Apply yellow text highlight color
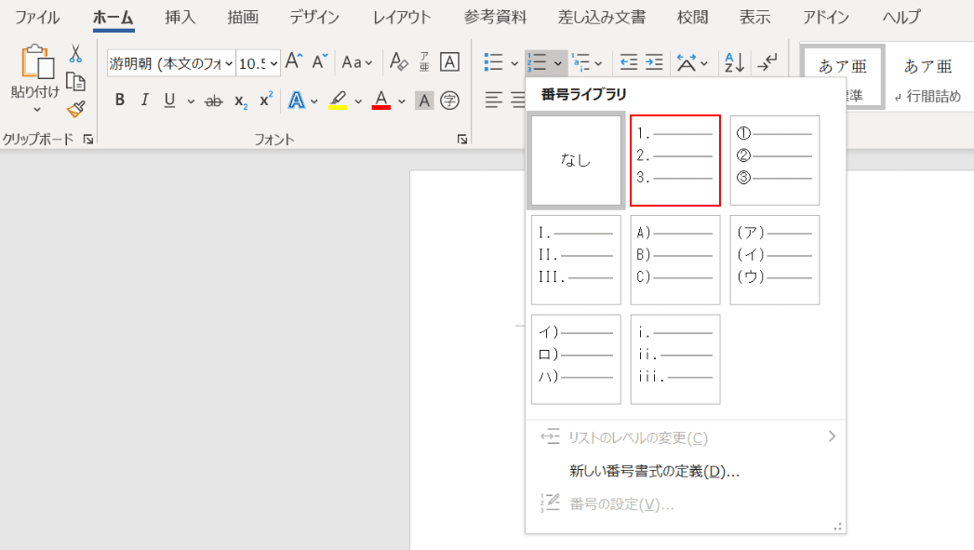Viewport: 974px width, 550px height. 338,100
